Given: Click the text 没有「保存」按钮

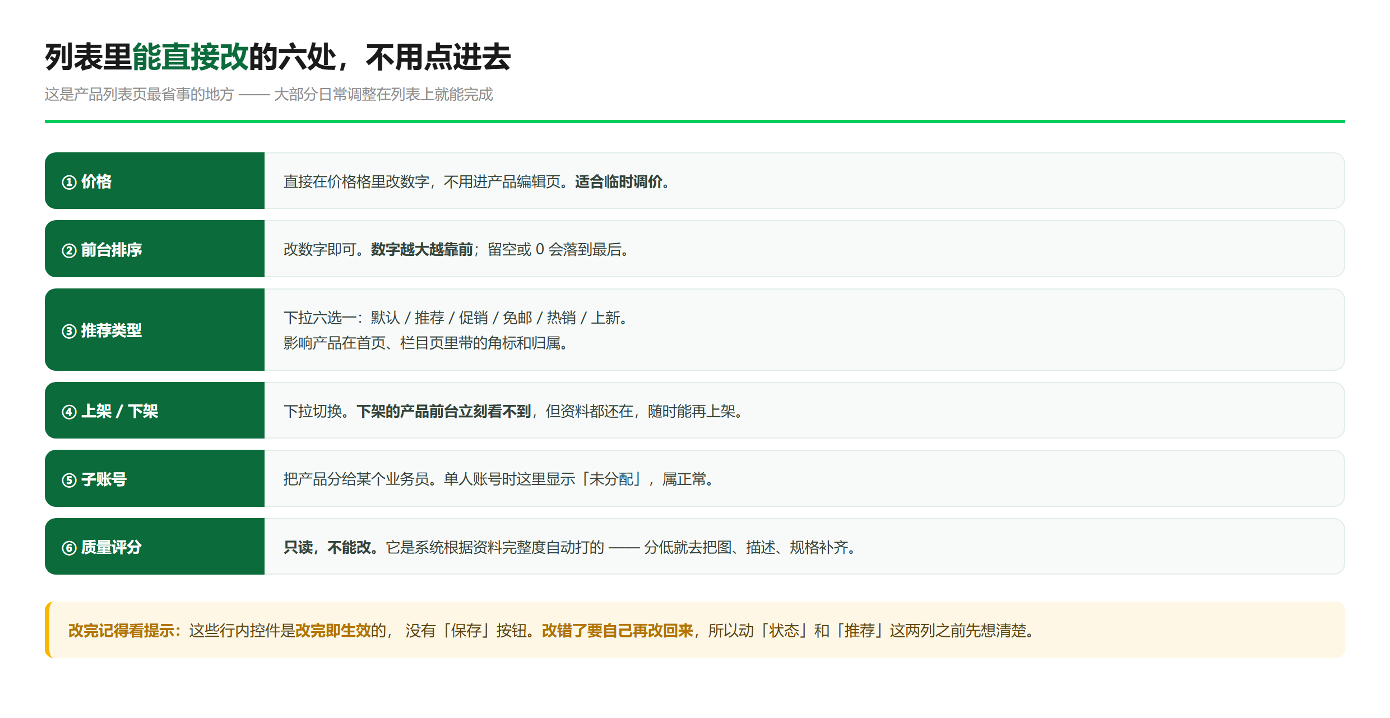Looking at the screenshot, I should 466,631.
